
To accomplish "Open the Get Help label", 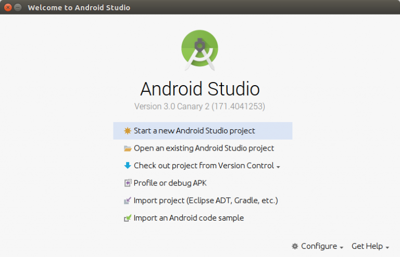I will (x=367, y=246).
